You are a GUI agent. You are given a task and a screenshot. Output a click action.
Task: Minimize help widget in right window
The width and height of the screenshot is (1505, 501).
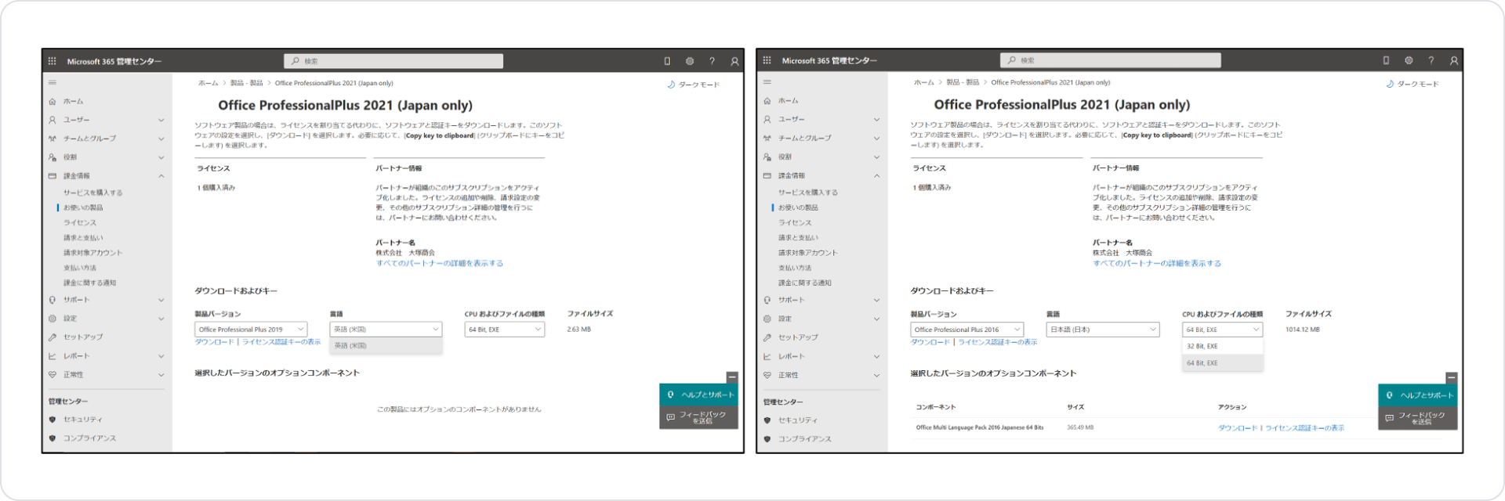click(1451, 377)
